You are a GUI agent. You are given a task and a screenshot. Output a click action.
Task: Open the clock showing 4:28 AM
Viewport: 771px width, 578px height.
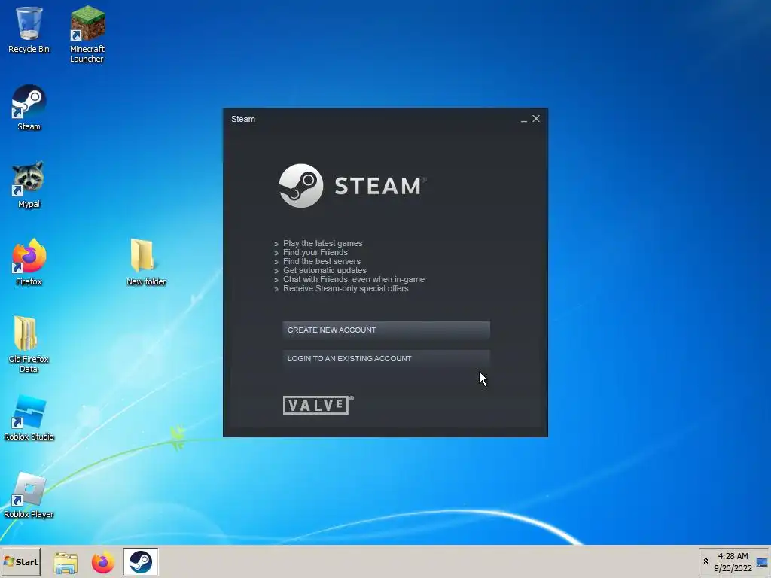click(733, 562)
